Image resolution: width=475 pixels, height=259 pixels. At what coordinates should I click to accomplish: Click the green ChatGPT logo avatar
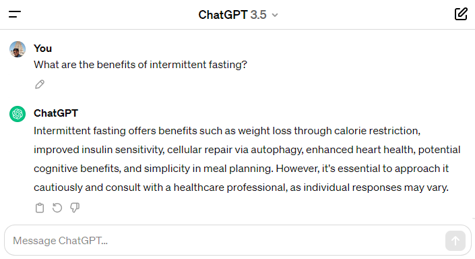click(18, 114)
